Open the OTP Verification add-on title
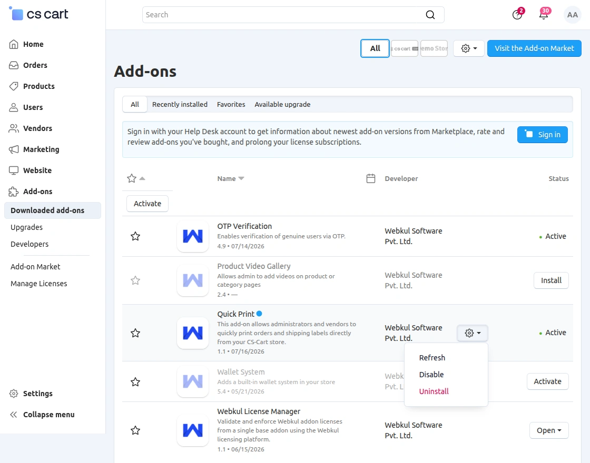This screenshot has width=590, height=463. pyautogui.click(x=244, y=226)
